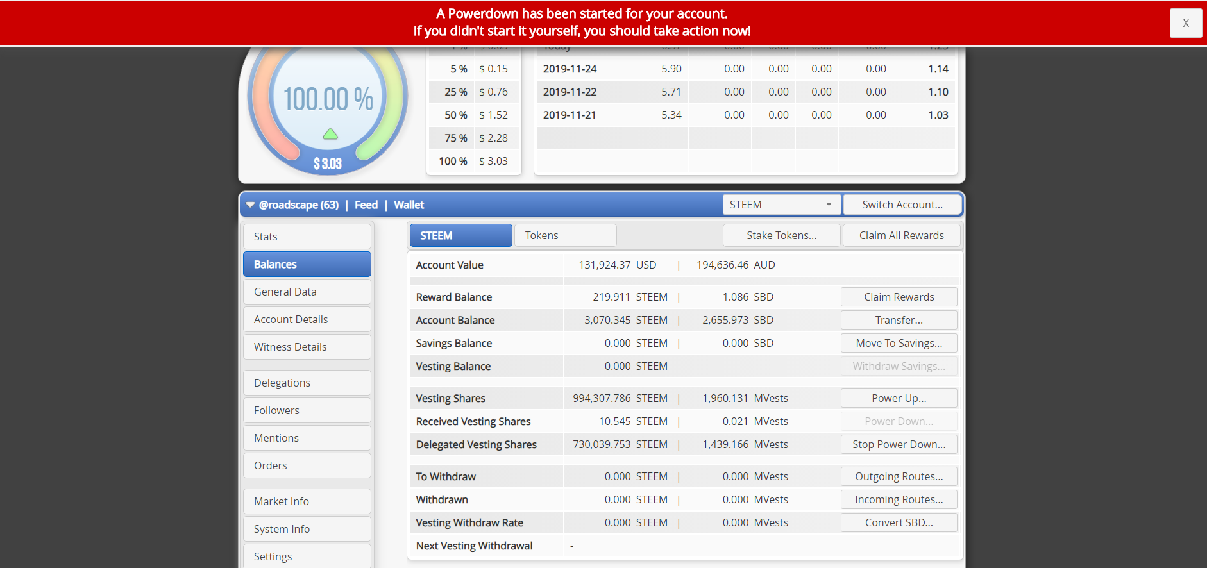Open the Transfer... dialog
The height and width of the screenshot is (568, 1207).
tap(899, 320)
